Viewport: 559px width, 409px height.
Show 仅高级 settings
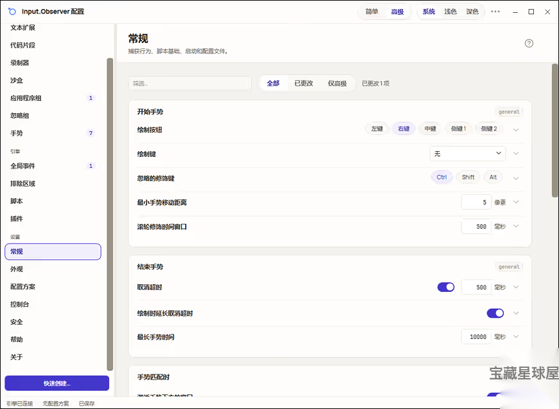[337, 83]
